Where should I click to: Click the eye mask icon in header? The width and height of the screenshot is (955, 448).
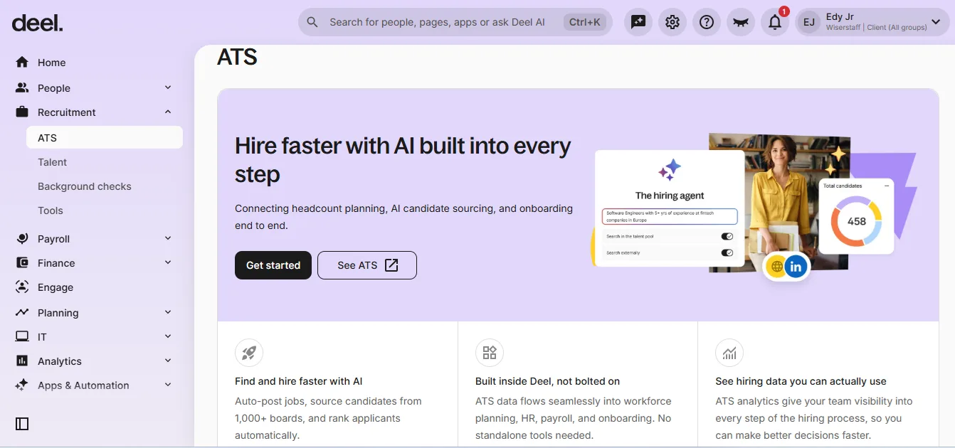pos(741,22)
